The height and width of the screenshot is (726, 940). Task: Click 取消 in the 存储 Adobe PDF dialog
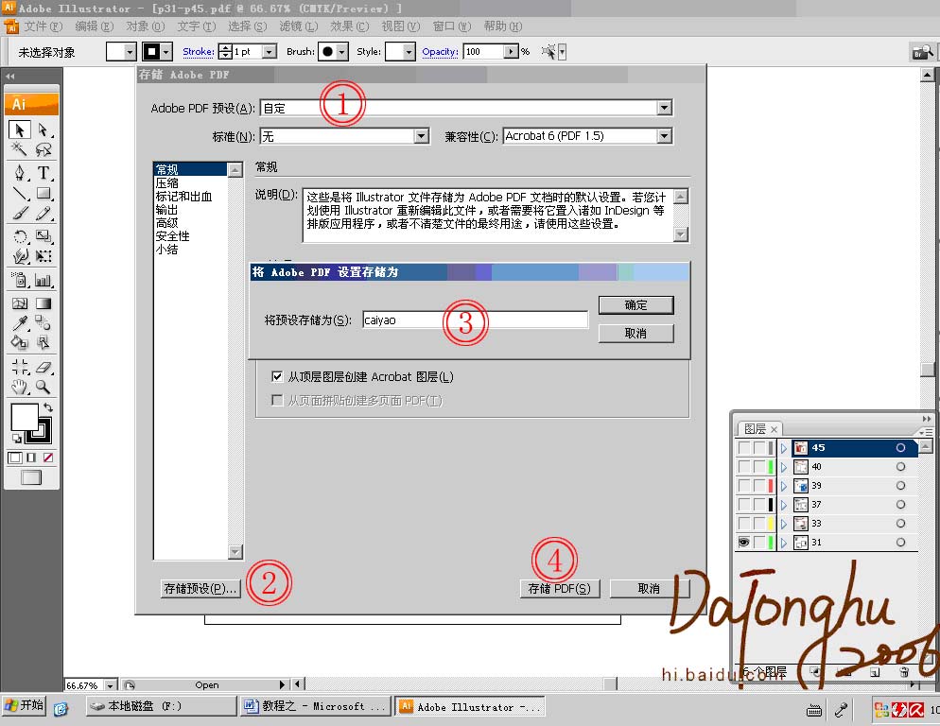(650, 589)
